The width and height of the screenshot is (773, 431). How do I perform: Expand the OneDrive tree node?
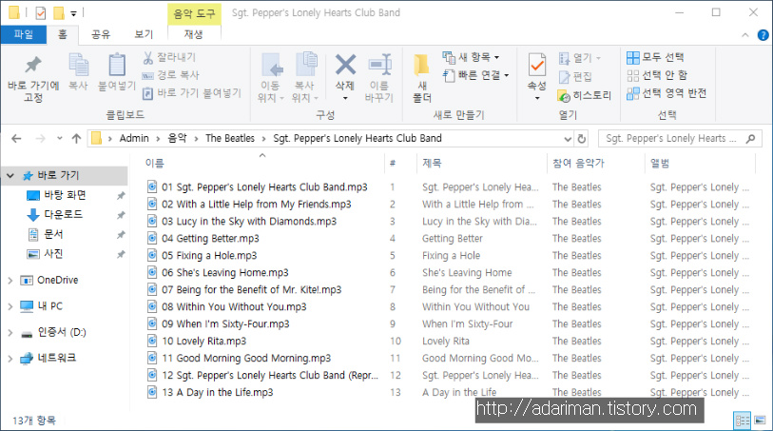coord(10,280)
